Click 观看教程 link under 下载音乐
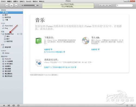The width and height of the screenshot is (136, 107). point(48,49)
